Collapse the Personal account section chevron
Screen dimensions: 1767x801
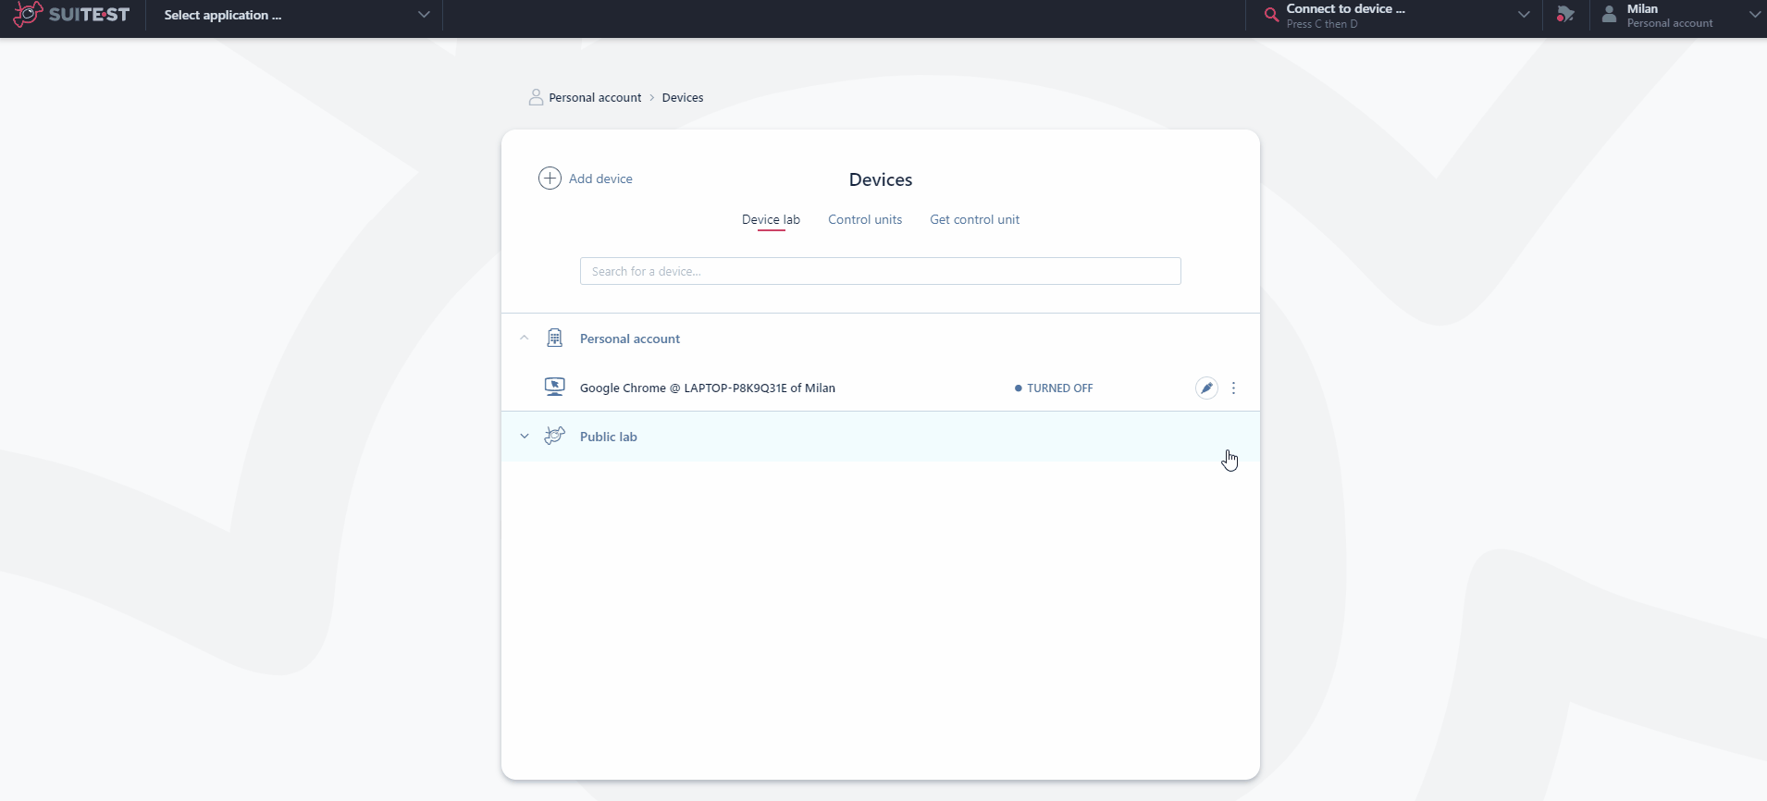tap(525, 339)
